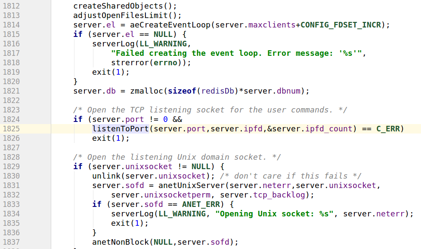The width and height of the screenshot is (421, 249).
Task: Click line number 1815 in the gutter
Action: 11,34
